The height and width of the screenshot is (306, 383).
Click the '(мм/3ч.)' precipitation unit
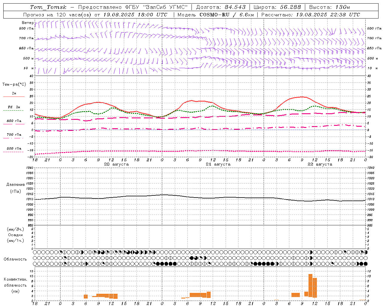point(16,229)
